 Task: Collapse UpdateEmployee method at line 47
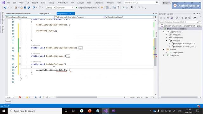tap(20, 64)
